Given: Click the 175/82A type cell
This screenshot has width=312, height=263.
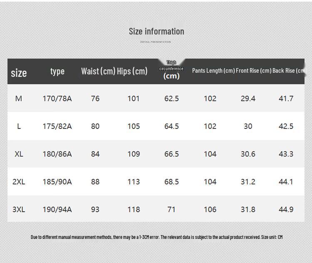Looking at the screenshot, I should click(x=57, y=126).
